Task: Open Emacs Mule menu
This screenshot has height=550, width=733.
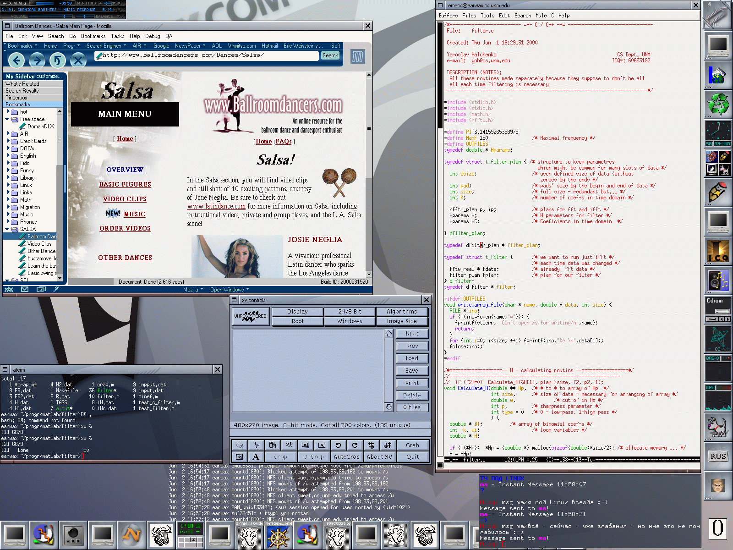Action: coord(541,16)
